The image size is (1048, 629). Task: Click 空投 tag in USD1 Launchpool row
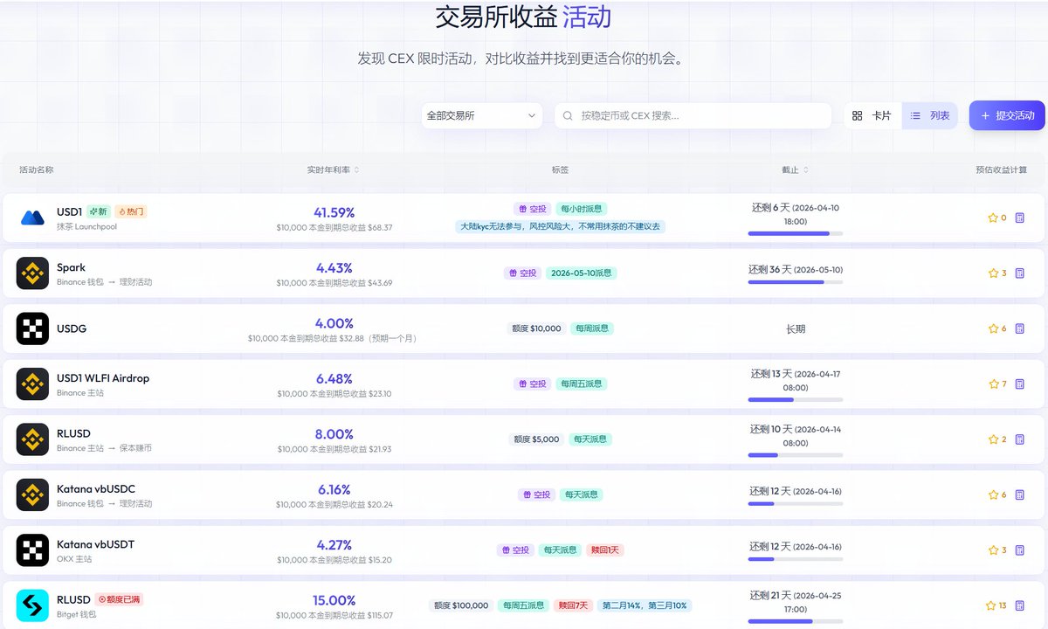[533, 209]
